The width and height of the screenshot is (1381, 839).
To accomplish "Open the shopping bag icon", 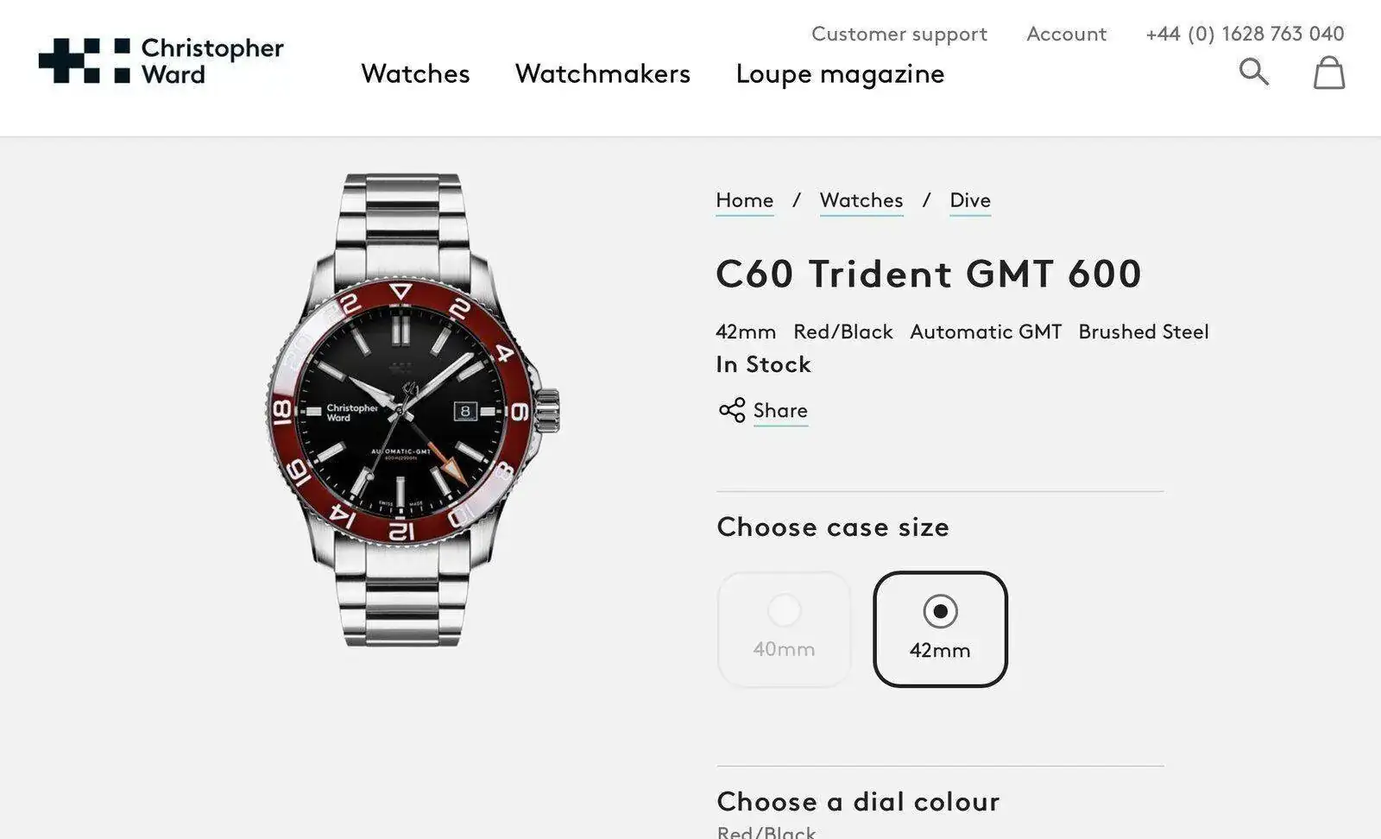I will 1329,73.
